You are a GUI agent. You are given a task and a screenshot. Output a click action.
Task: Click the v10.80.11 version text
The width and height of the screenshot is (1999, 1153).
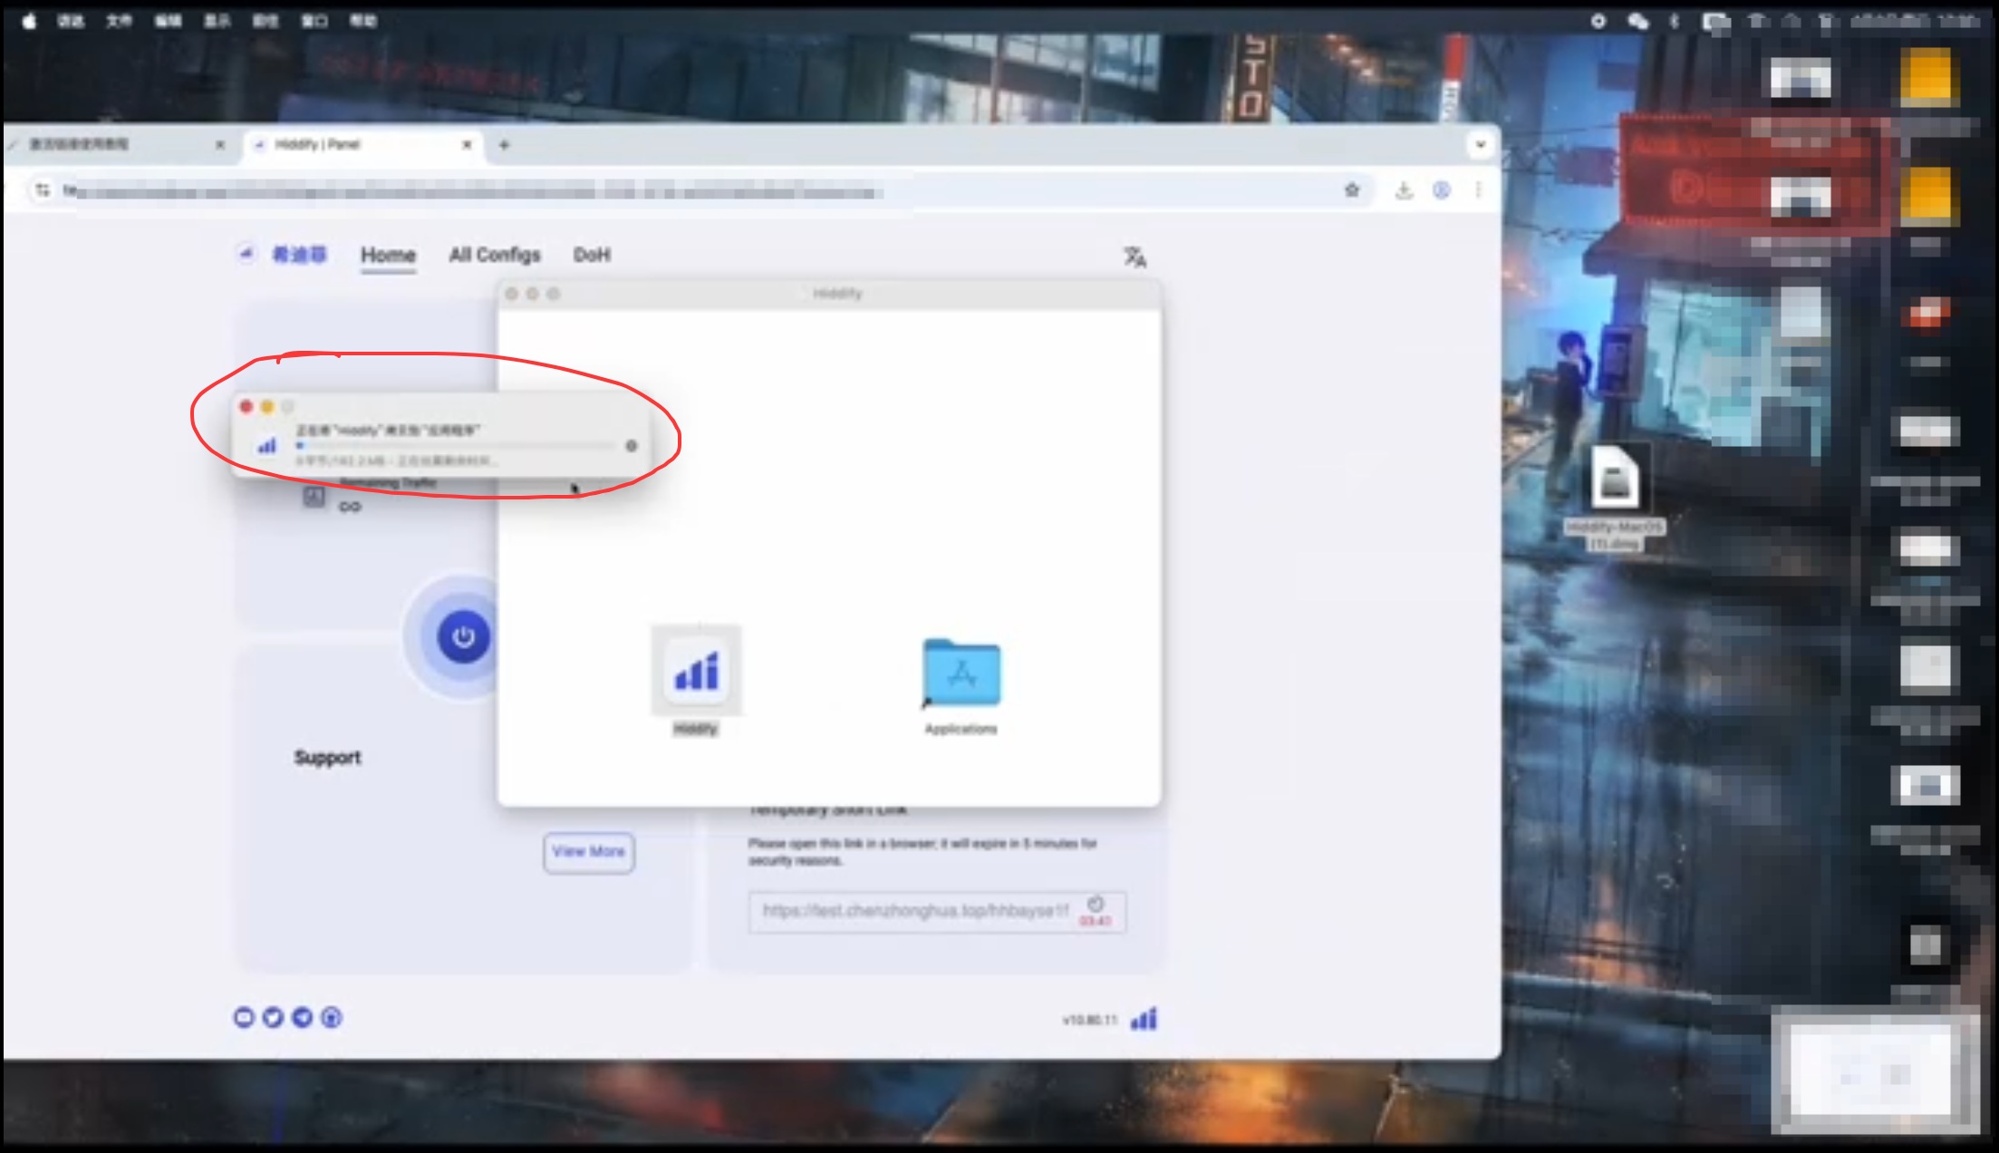(1090, 1021)
